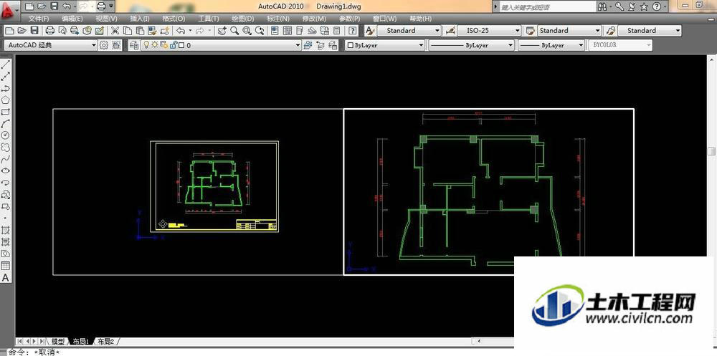Select the Spline tool
717x356 pixels.
pyautogui.click(x=6, y=160)
